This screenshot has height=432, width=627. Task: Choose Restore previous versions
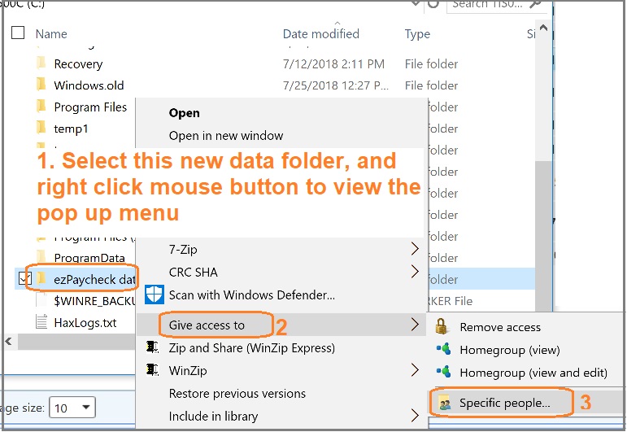237,394
